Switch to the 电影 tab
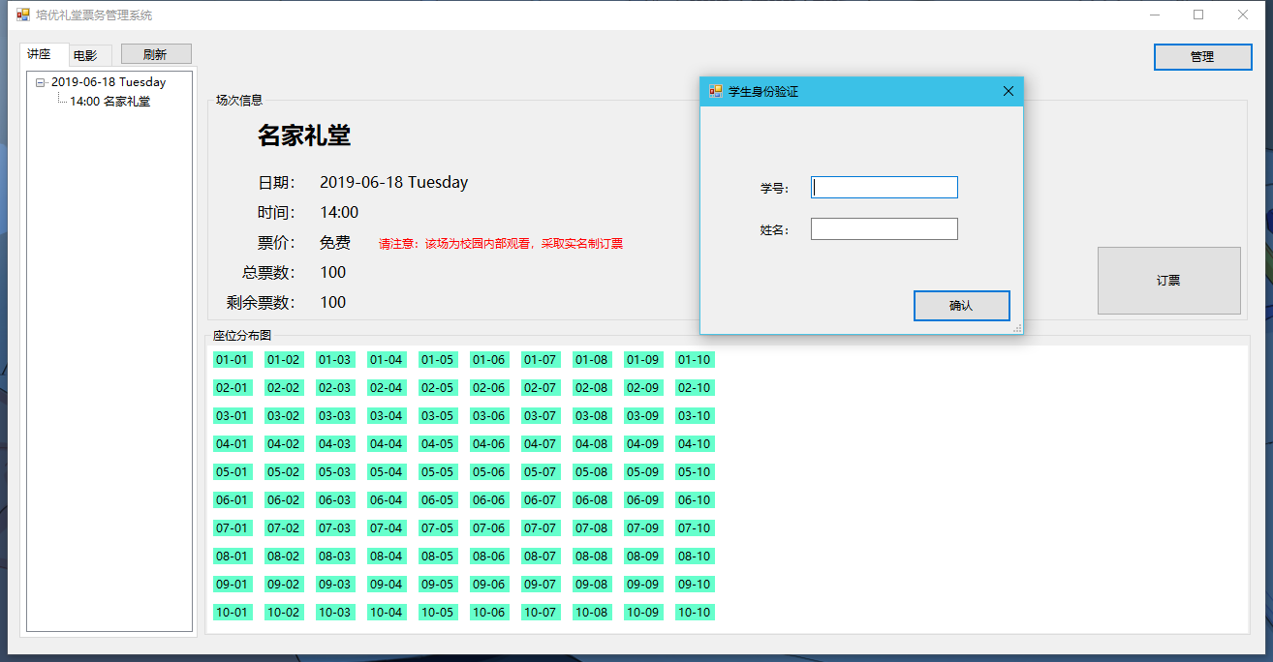The width and height of the screenshot is (1273, 662). pyautogui.click(x=85, y=55)
